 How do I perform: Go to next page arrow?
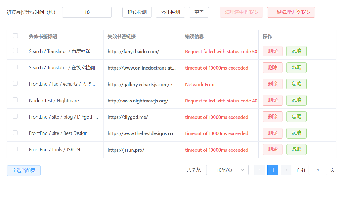coord(286,170)
